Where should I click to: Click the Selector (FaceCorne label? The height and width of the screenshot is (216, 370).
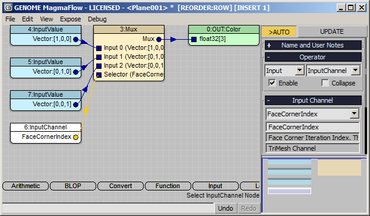tap(134, 75)
